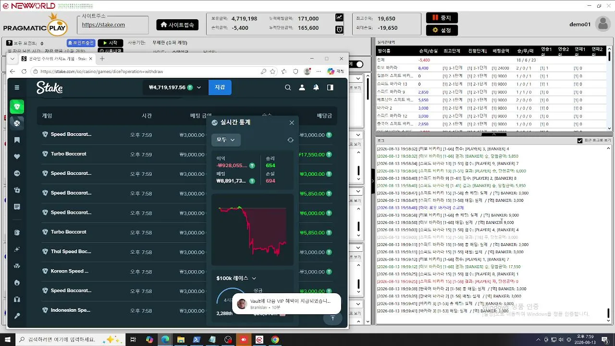Open the https://stake.com site link
The image size is (615, 346).
(103, 25)
